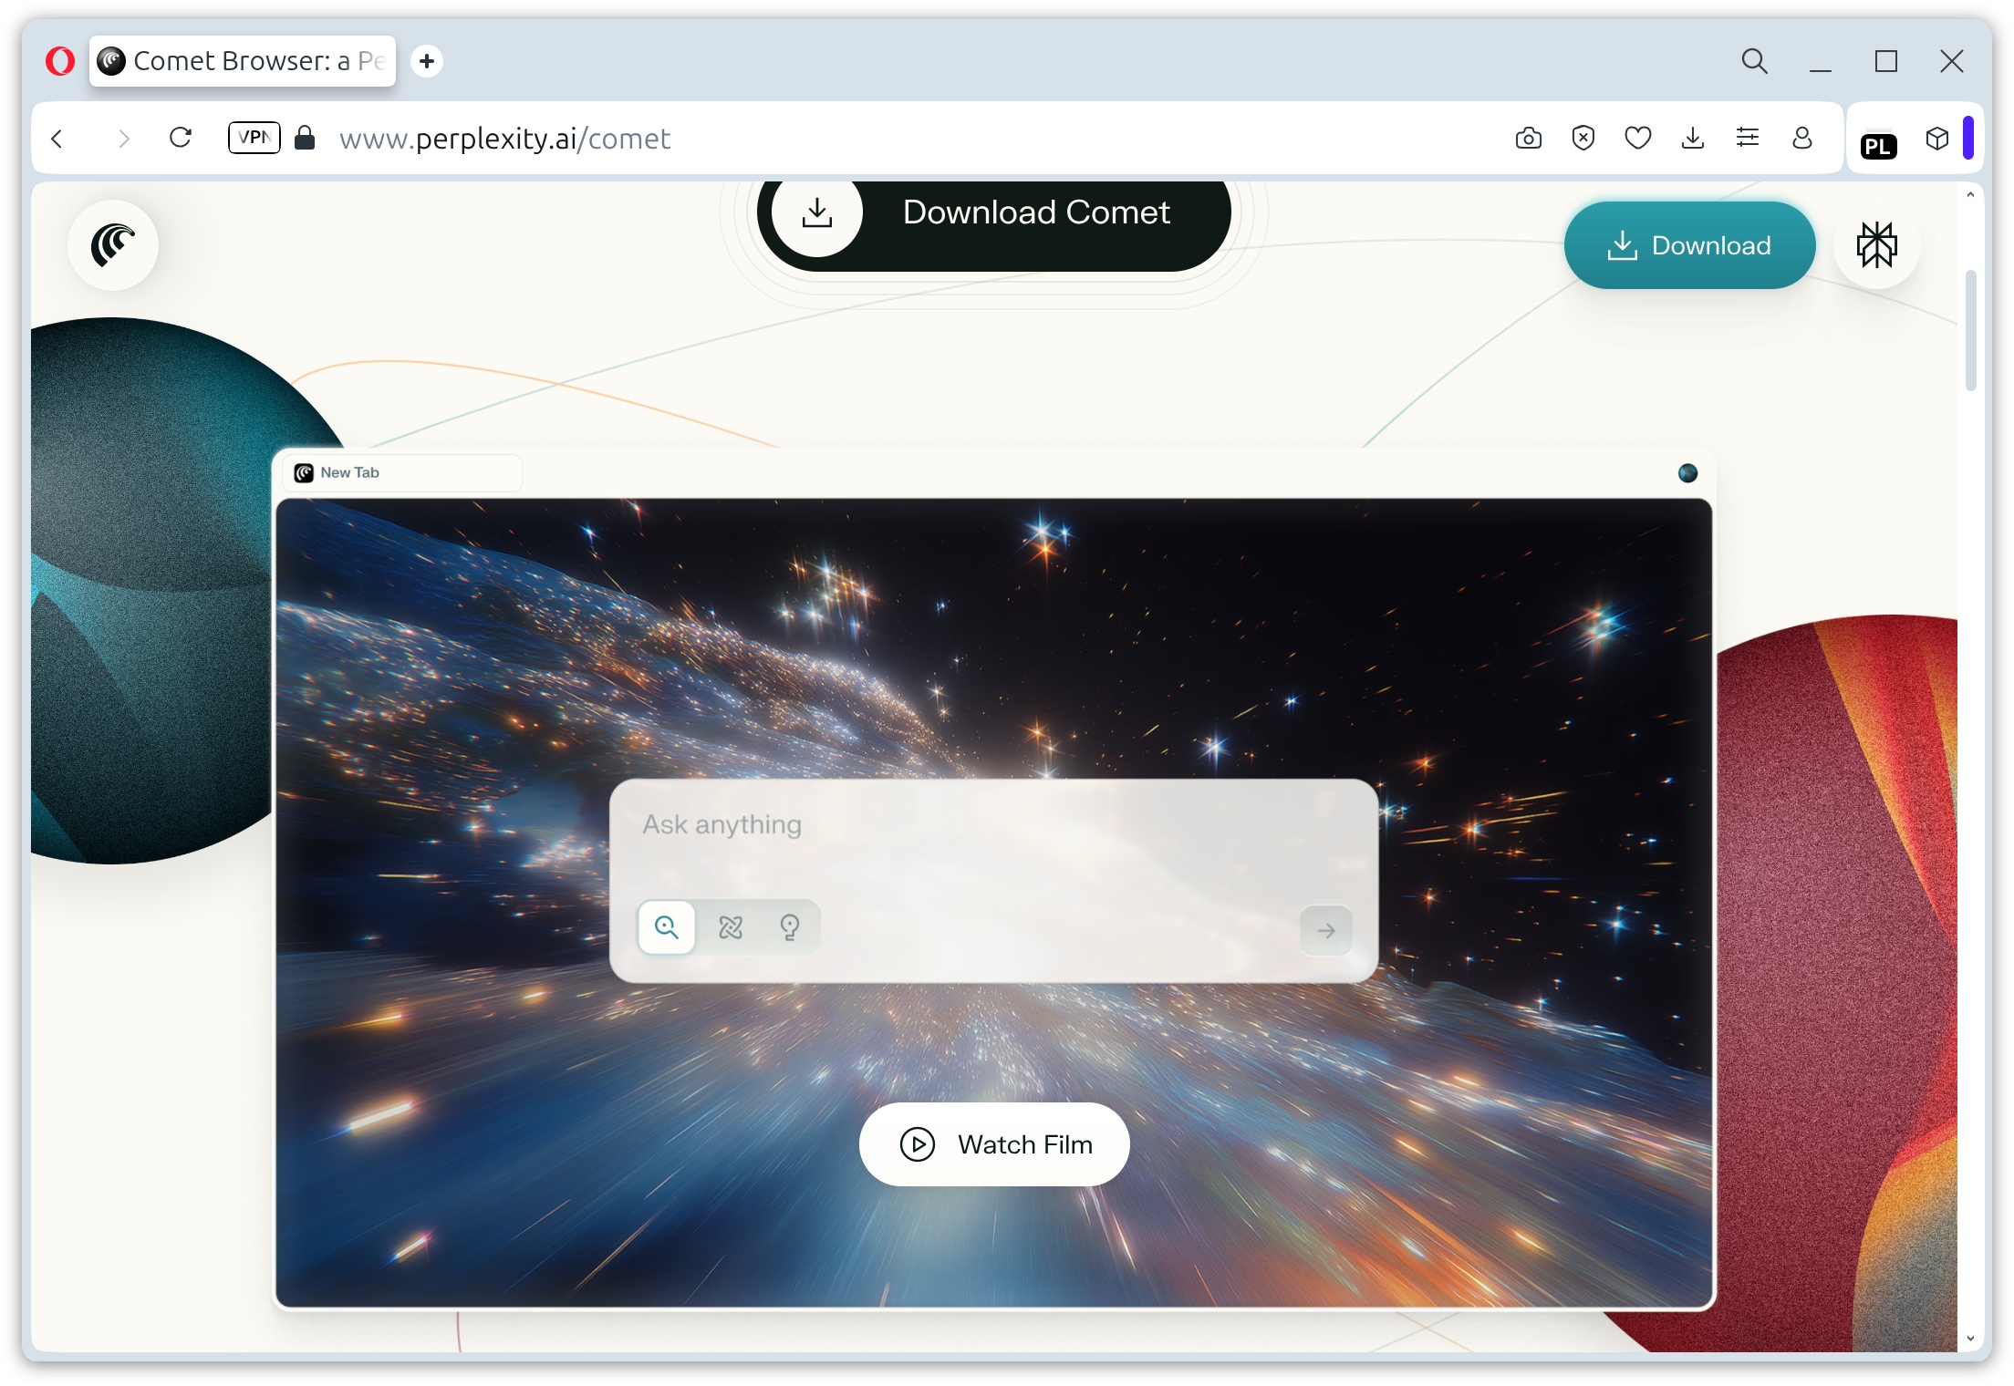2014x1386 pixels.
Task: Play the Watch Film video
Action: 994,1144
